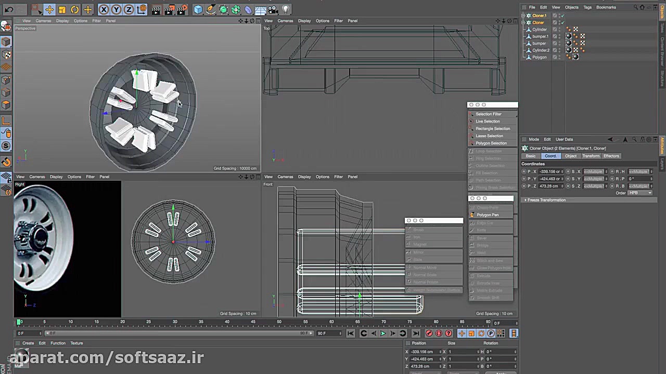Select the Rotate tool in top toolbar

tap(75, 9)
